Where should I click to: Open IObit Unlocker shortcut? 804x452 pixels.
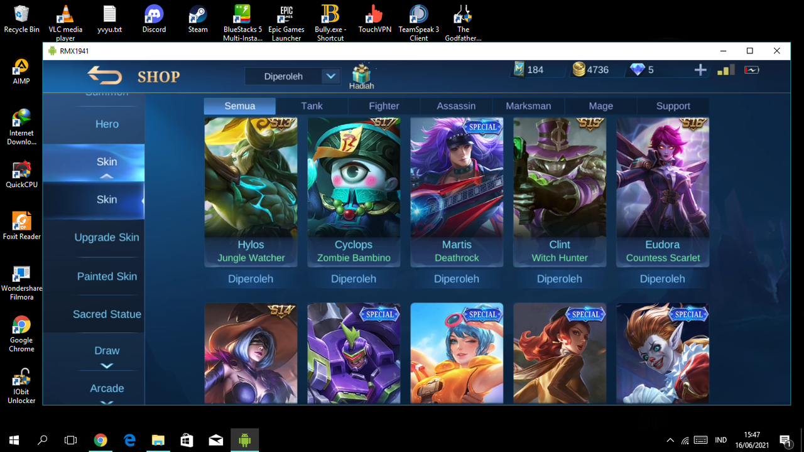21,386
